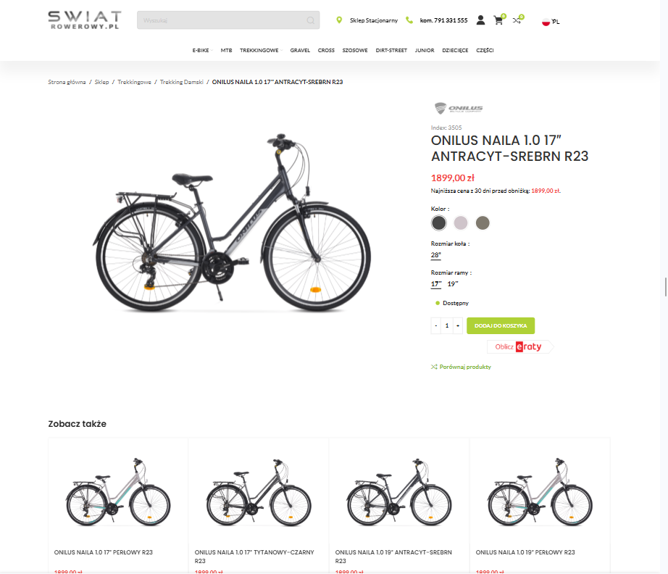This screenshot has height=574, width=668.
Task: Choose the anthracite dark color swatch
Action: tap(438, 222)
